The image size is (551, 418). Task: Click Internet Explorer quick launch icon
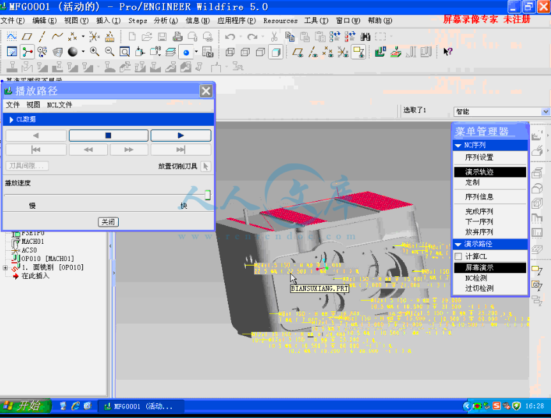75,407
